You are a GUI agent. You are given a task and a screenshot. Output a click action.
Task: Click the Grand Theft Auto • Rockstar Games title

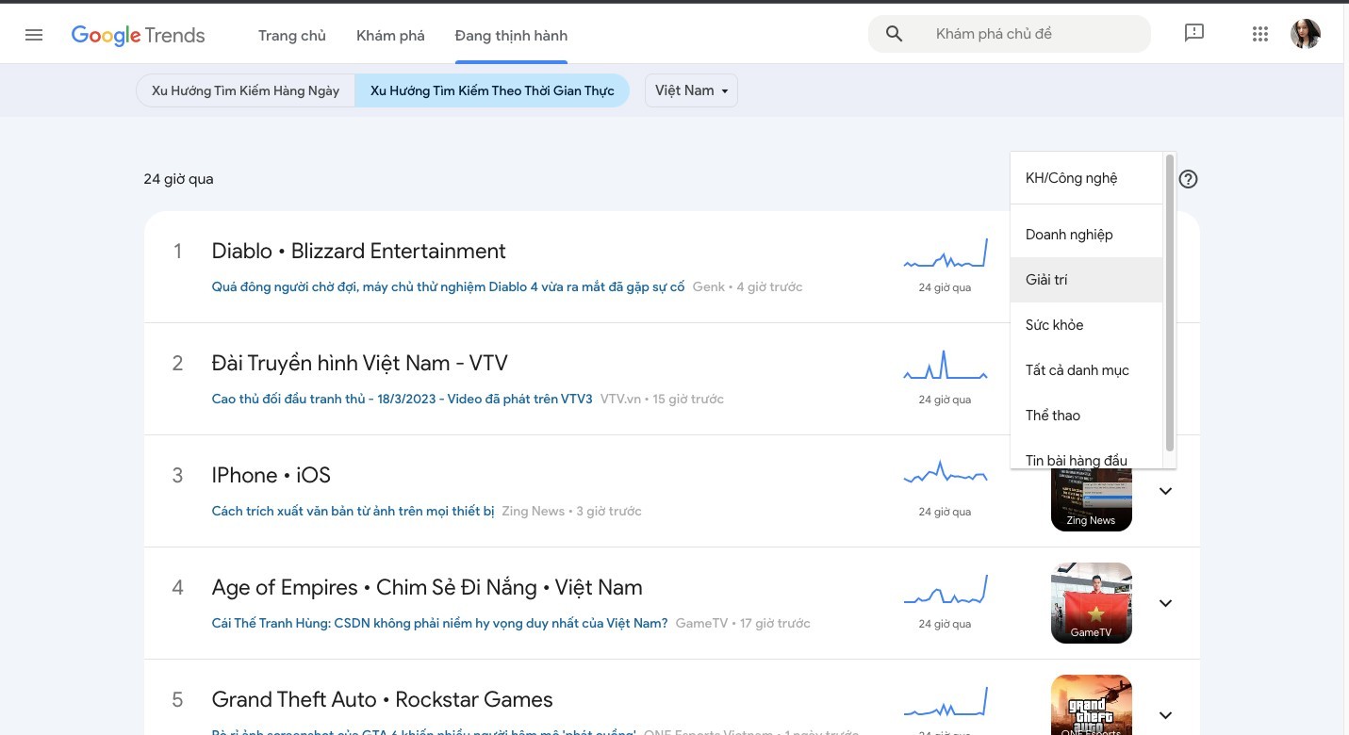(x=382, y=699)
